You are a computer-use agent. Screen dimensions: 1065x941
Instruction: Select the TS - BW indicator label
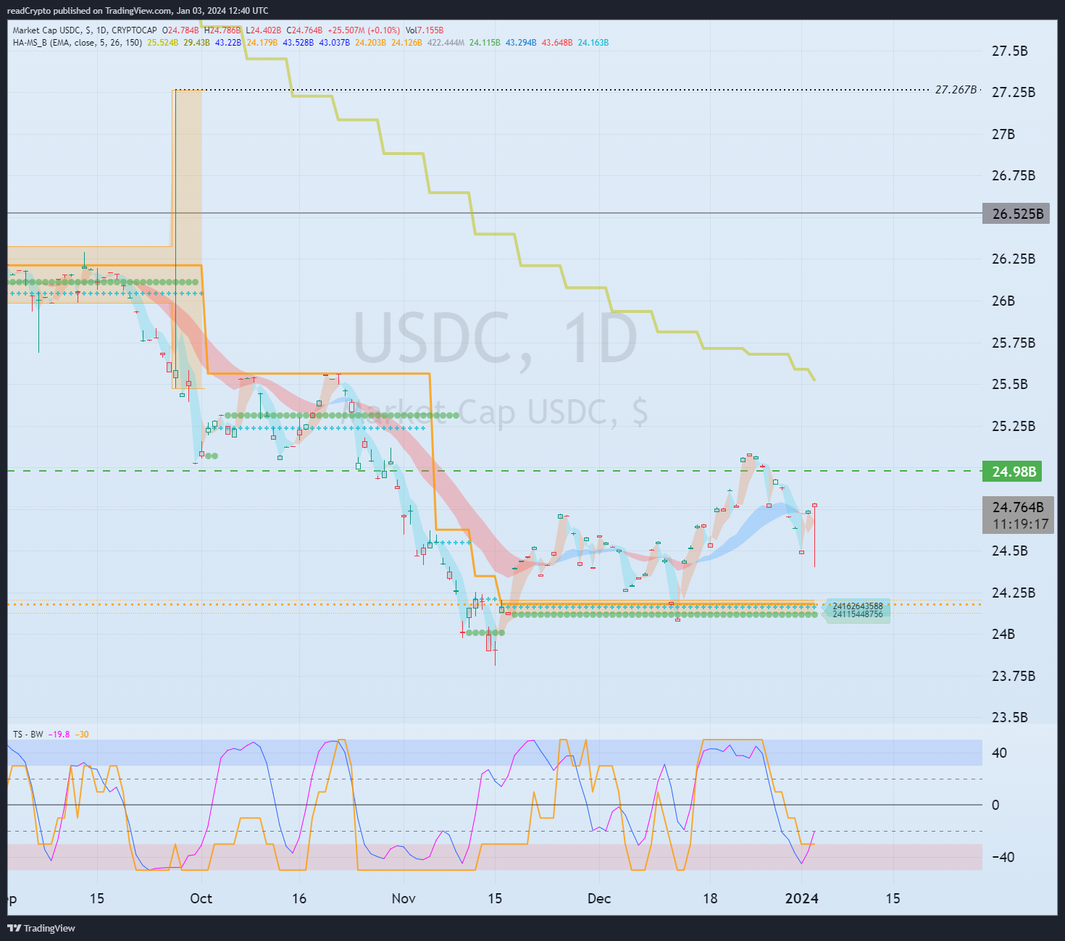tap(28, 735)
